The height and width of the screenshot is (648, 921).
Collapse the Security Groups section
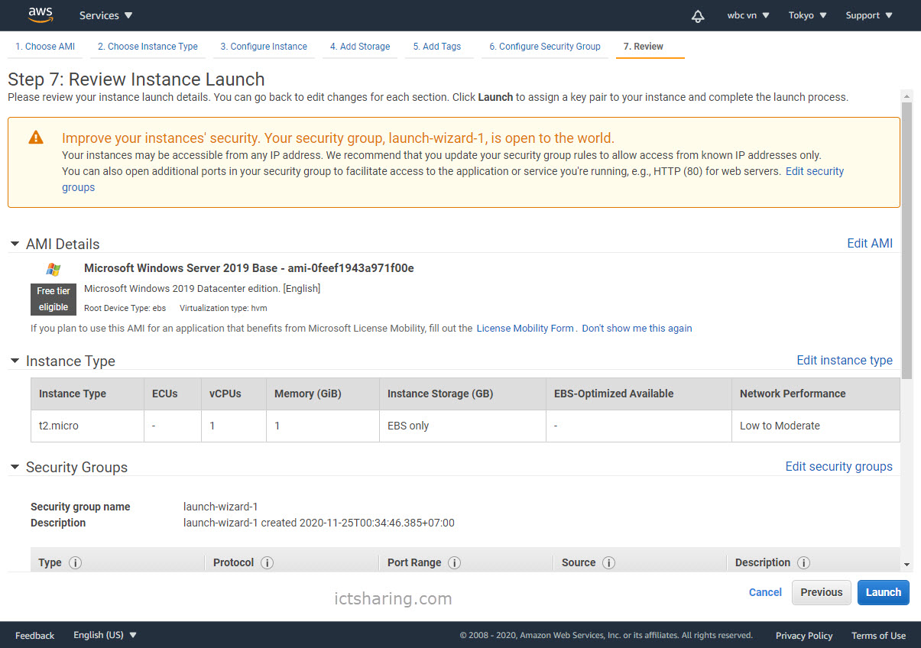tap(15, 467)
